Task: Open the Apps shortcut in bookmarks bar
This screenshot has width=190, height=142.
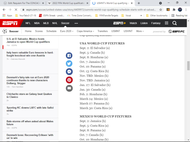Action: 7,16
